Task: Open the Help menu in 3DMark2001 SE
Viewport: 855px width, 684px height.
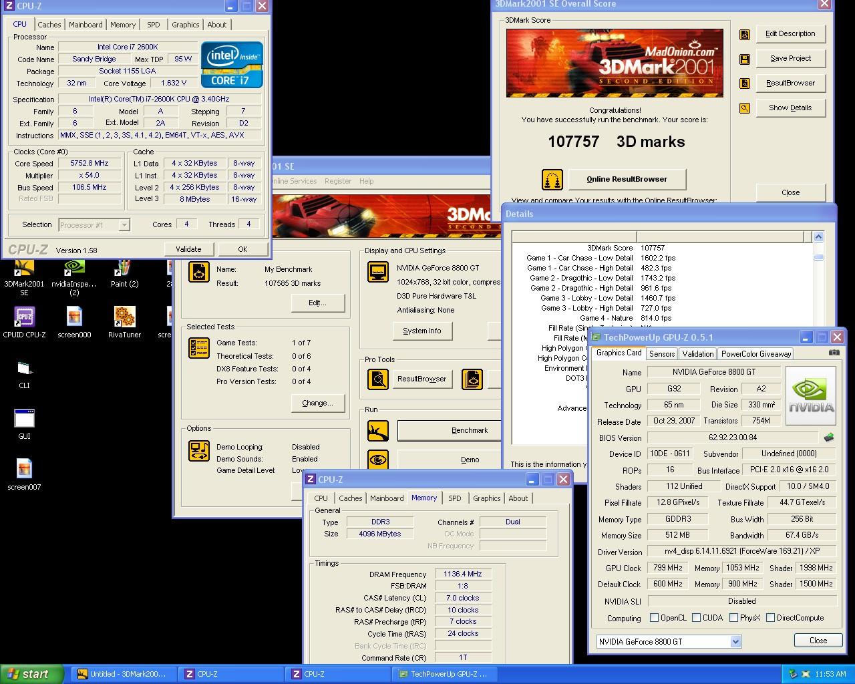Action: pos(367,181)
